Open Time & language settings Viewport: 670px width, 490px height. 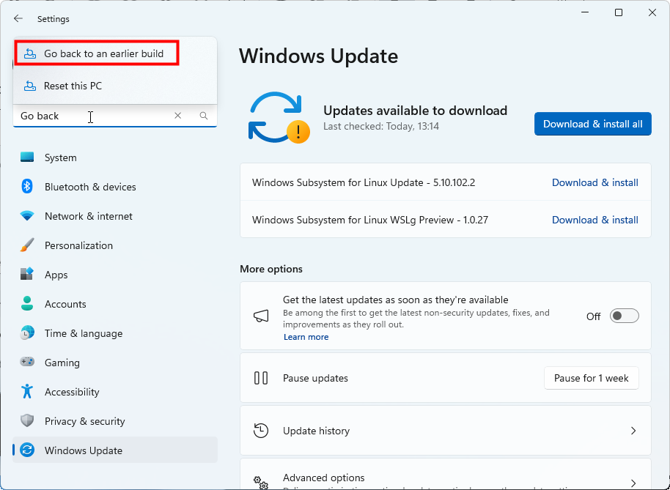click(115, 333)
